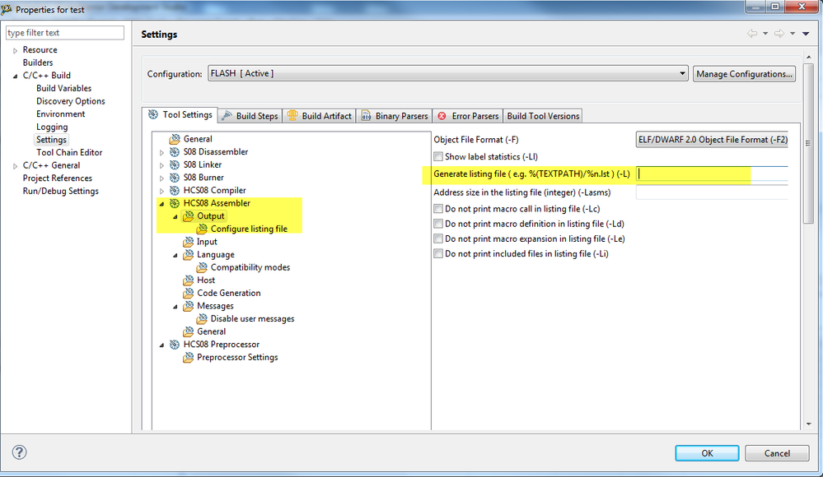The width and height of the screenshot is (823, 477).
Task: Click the Preprocessor Settings folder icon
Action: tap(188, 358)
